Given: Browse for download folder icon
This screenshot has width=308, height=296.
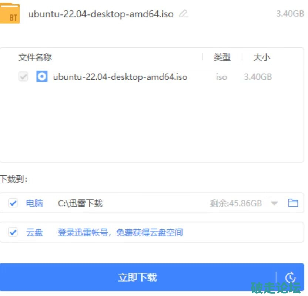Looking at the screenshot, I should tap(293, 203).
